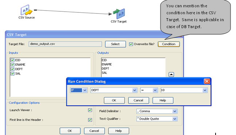Viewport: 236px width, 135px height.
Task: Open the Text Qualifier dropdown
Action: [x=175, y=119]
